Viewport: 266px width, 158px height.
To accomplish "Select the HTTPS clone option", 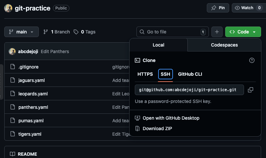I will 145,74.
